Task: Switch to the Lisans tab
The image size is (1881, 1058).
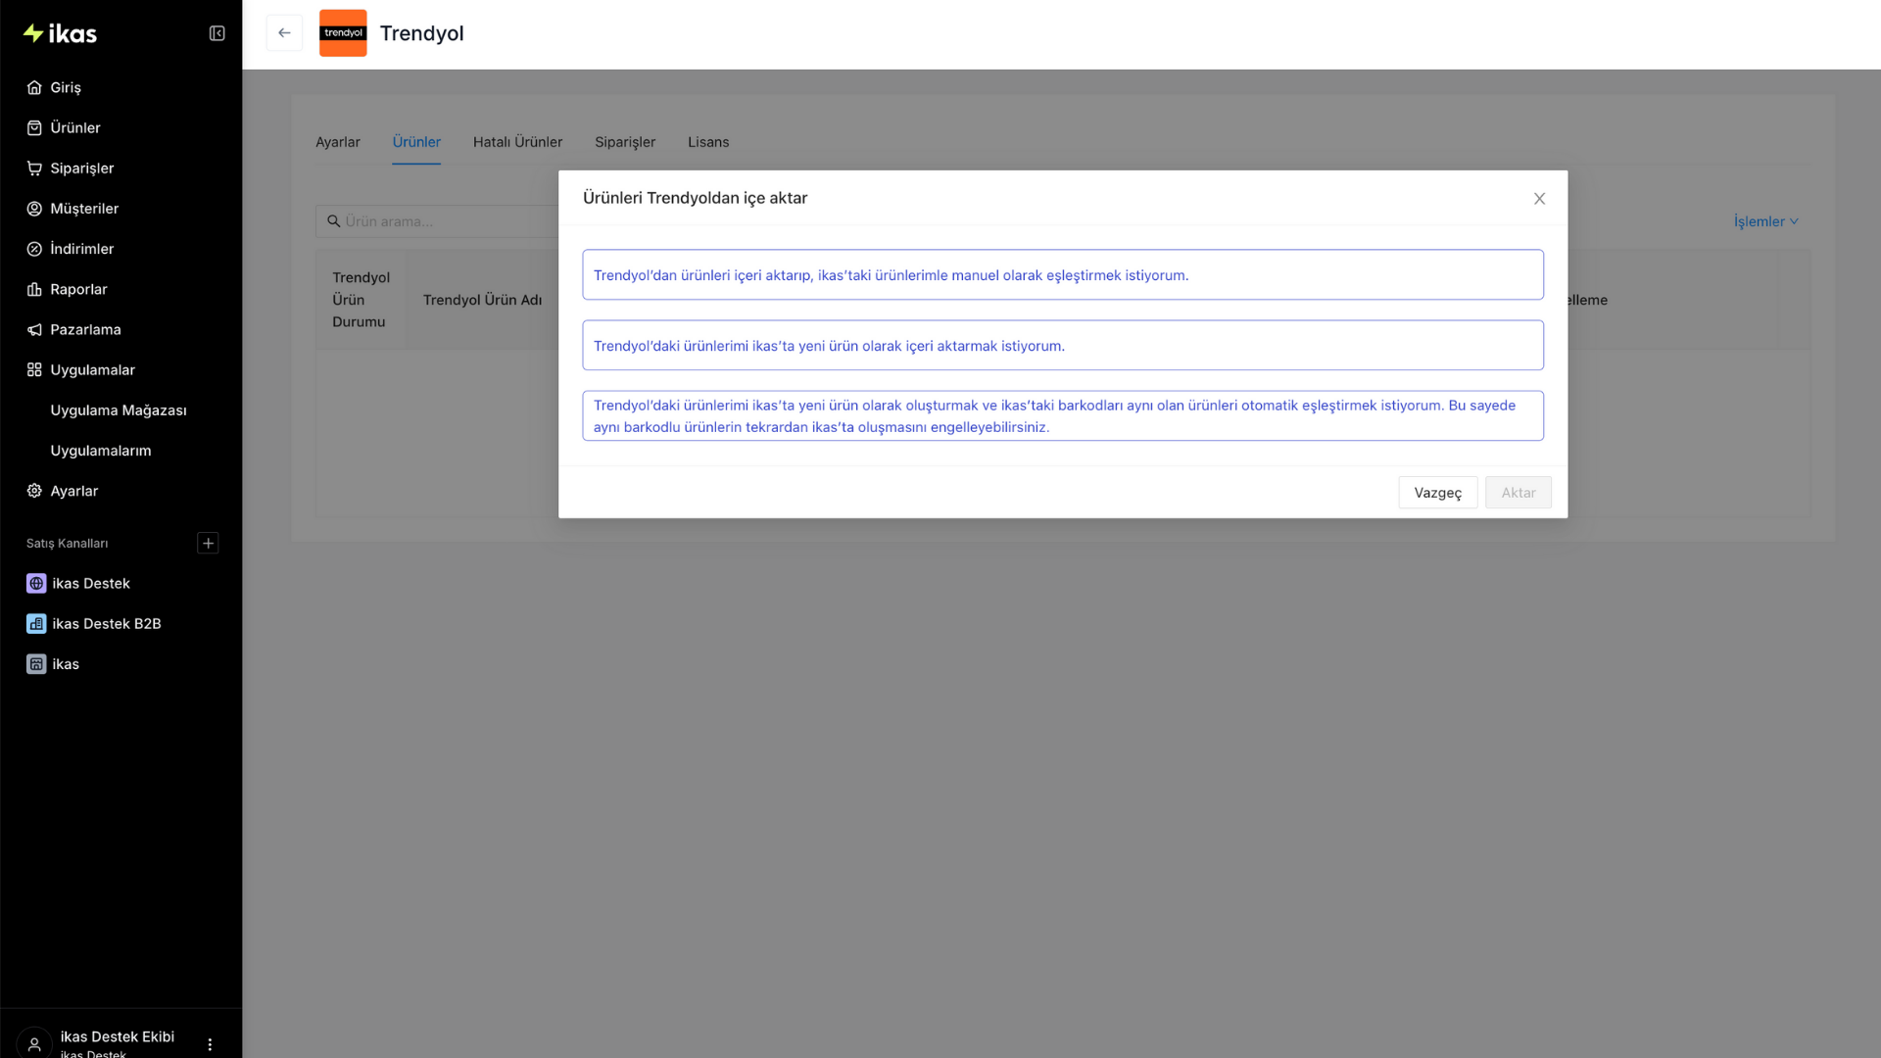Action: (708, 142)
